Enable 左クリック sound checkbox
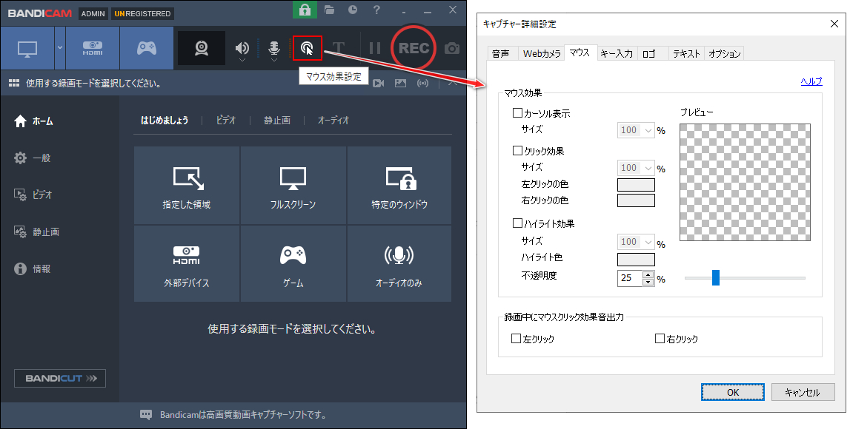This screenshot has width=850, height=429. [516, 339]
